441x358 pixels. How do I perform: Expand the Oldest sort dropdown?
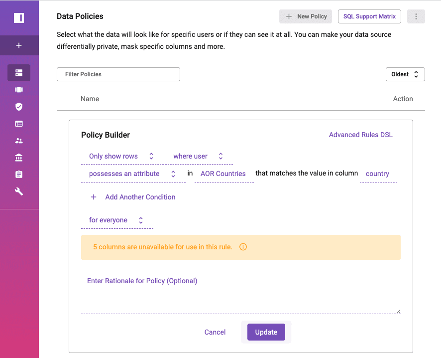pyautogui.click(x=405, y=74)
